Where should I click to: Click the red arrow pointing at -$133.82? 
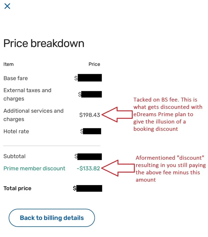[x=118, y=168]
